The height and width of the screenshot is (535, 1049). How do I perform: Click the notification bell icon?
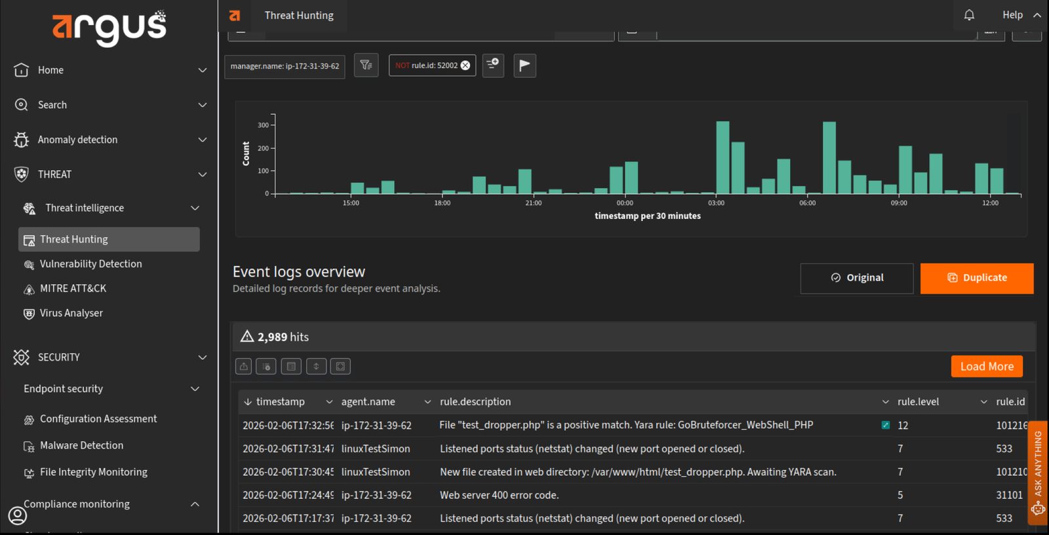(969, 15)
